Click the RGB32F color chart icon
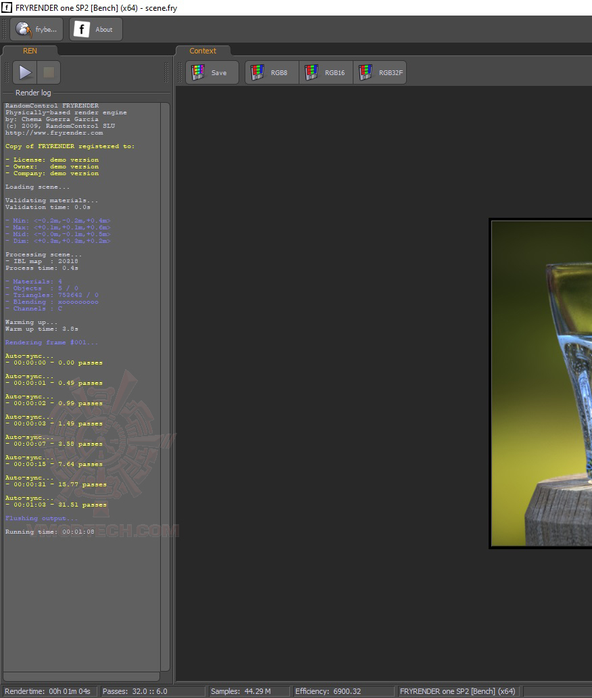592x698 pixels. 366,72
